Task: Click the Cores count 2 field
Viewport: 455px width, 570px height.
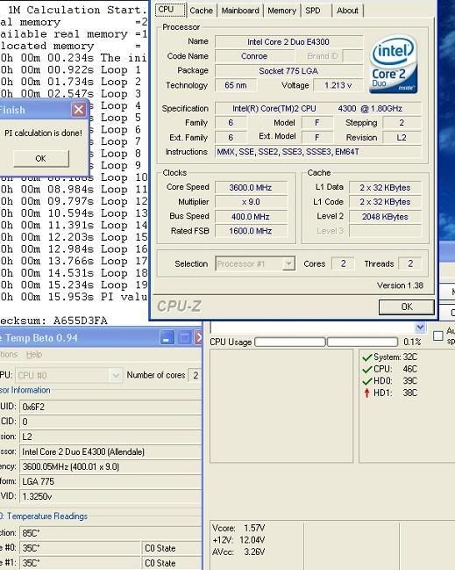Action: tap(343, 263)
